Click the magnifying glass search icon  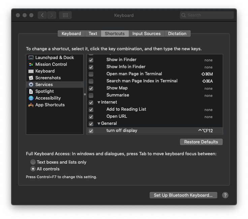(x=183, y=15)
